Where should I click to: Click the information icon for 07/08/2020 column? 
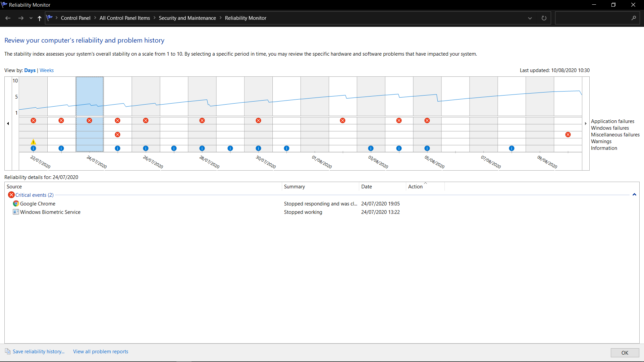512,148
